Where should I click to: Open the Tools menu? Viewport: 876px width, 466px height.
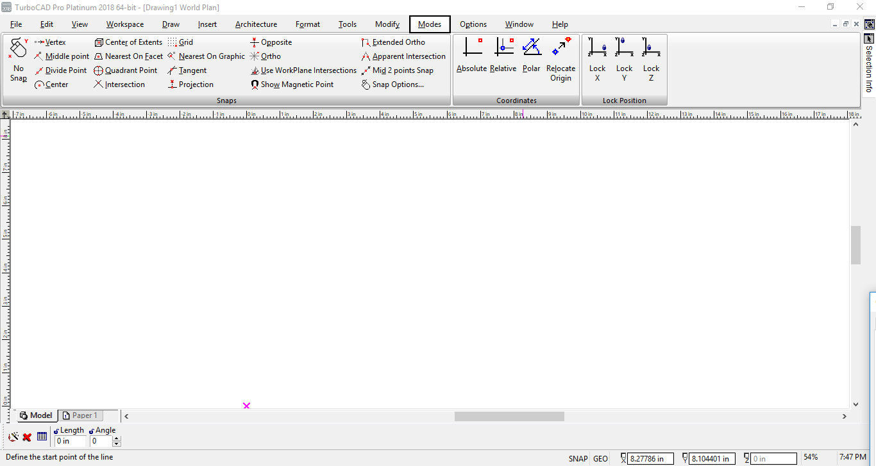click(x=348, y=24)
